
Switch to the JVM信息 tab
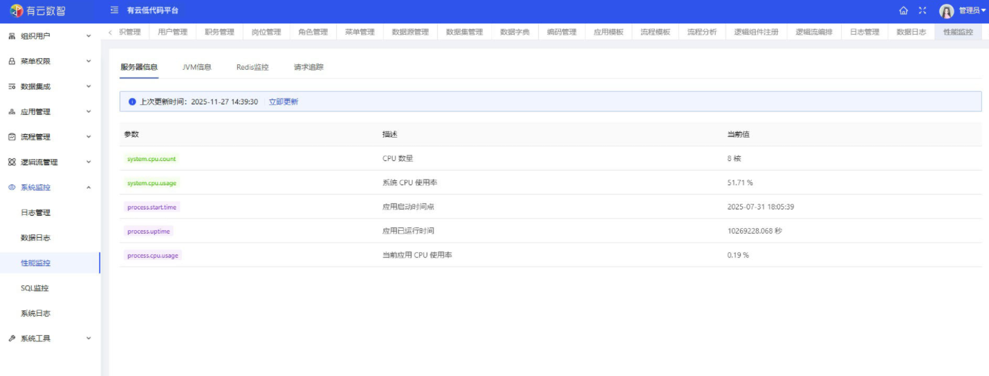point(196,67)
